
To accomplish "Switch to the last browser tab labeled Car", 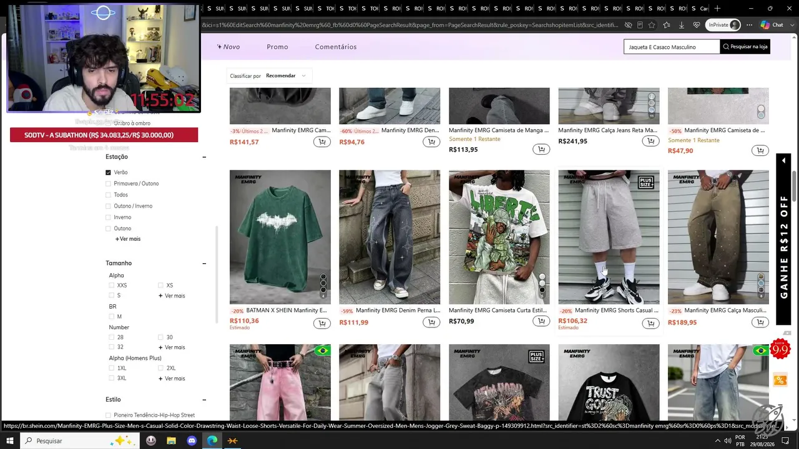I will (x=699, y=8).
